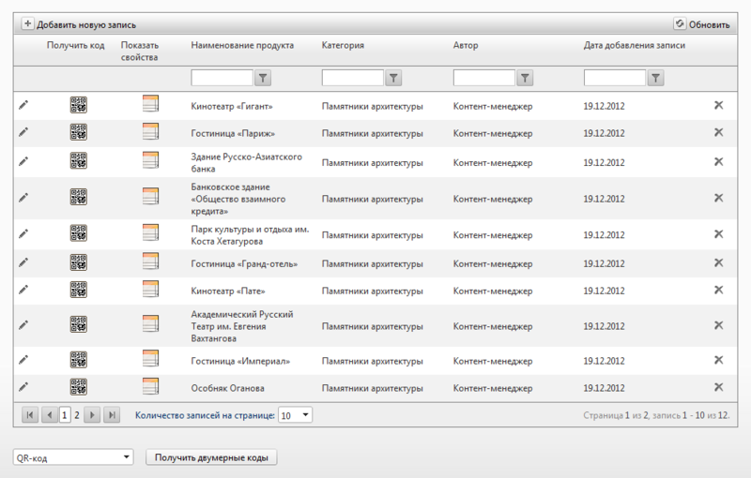Screen dimensions: 751x478
Task: Focus the Наименование продукта filter field
Action: [222, 78]
